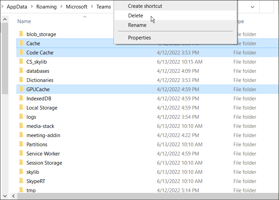
Task: Click CS_skylib date 6/13/2022 10:15 AM
Action: [x=179, y=62]
